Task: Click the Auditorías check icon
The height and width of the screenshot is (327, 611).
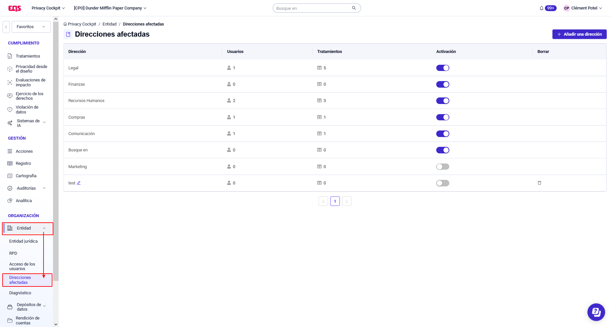Action: click(x=10, y=188)
